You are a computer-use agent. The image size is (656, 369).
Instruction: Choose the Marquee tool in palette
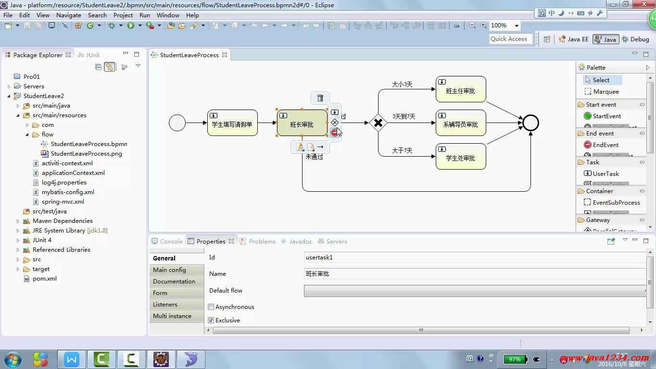[601, 91]
